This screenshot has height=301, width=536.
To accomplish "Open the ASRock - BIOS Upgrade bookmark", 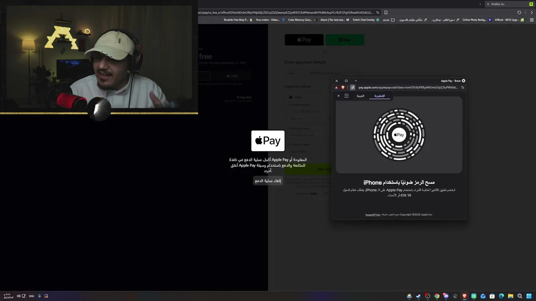I will point(509,20).
